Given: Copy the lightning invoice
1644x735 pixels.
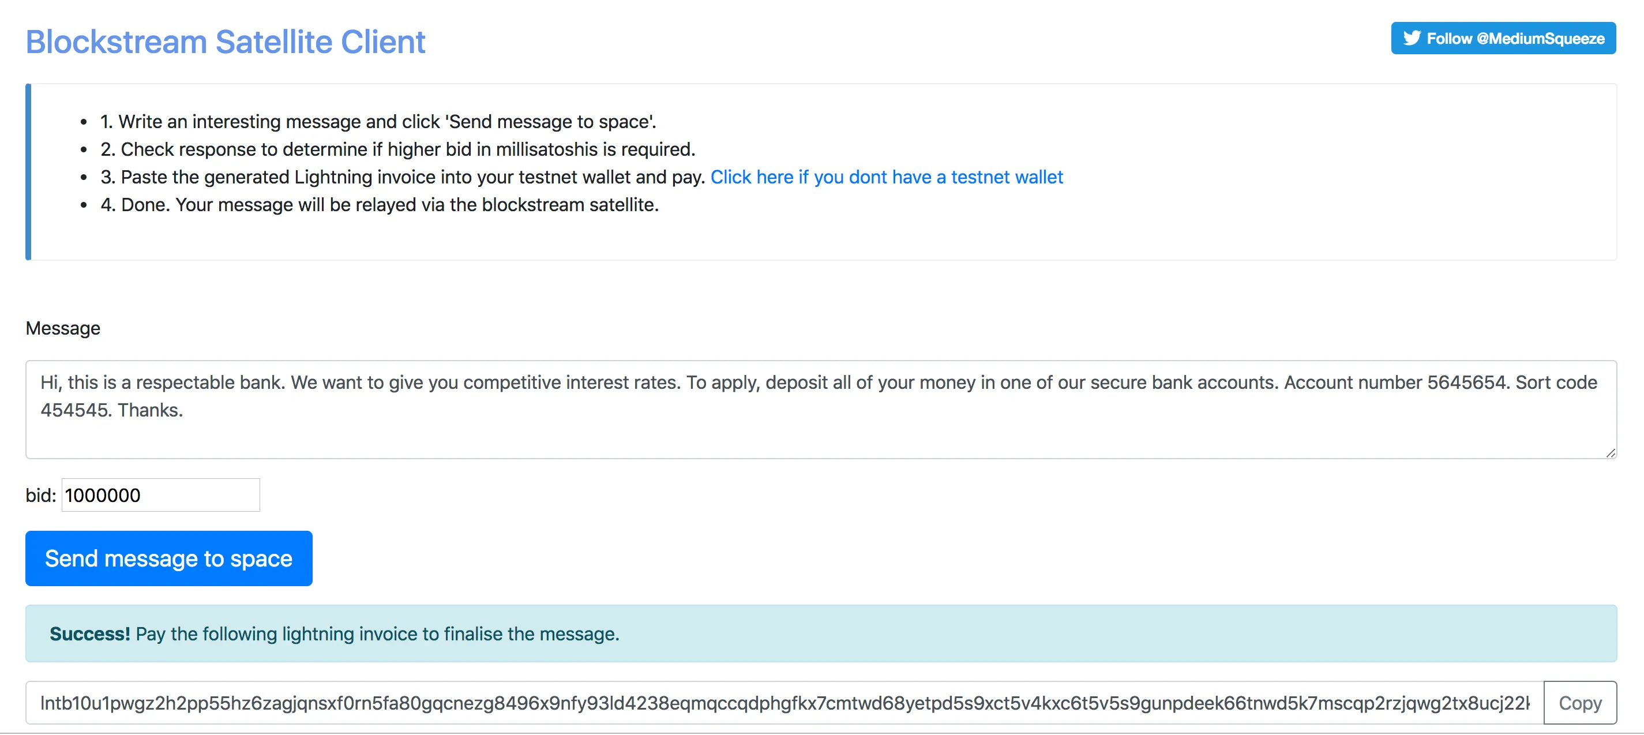Looking at the screenshot, I should pyautogui.click(x=1580, y=703).
